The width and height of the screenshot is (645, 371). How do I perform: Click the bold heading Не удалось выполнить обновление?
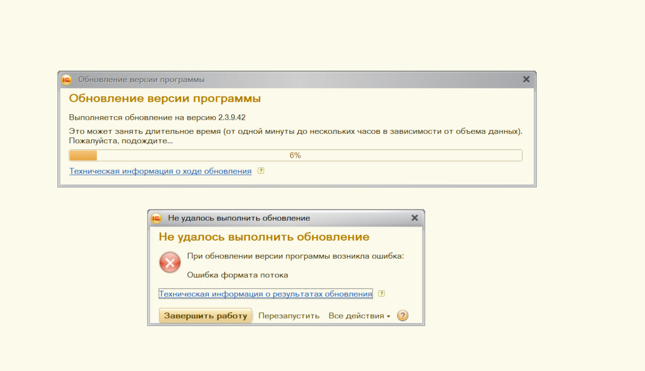(264, 237)
